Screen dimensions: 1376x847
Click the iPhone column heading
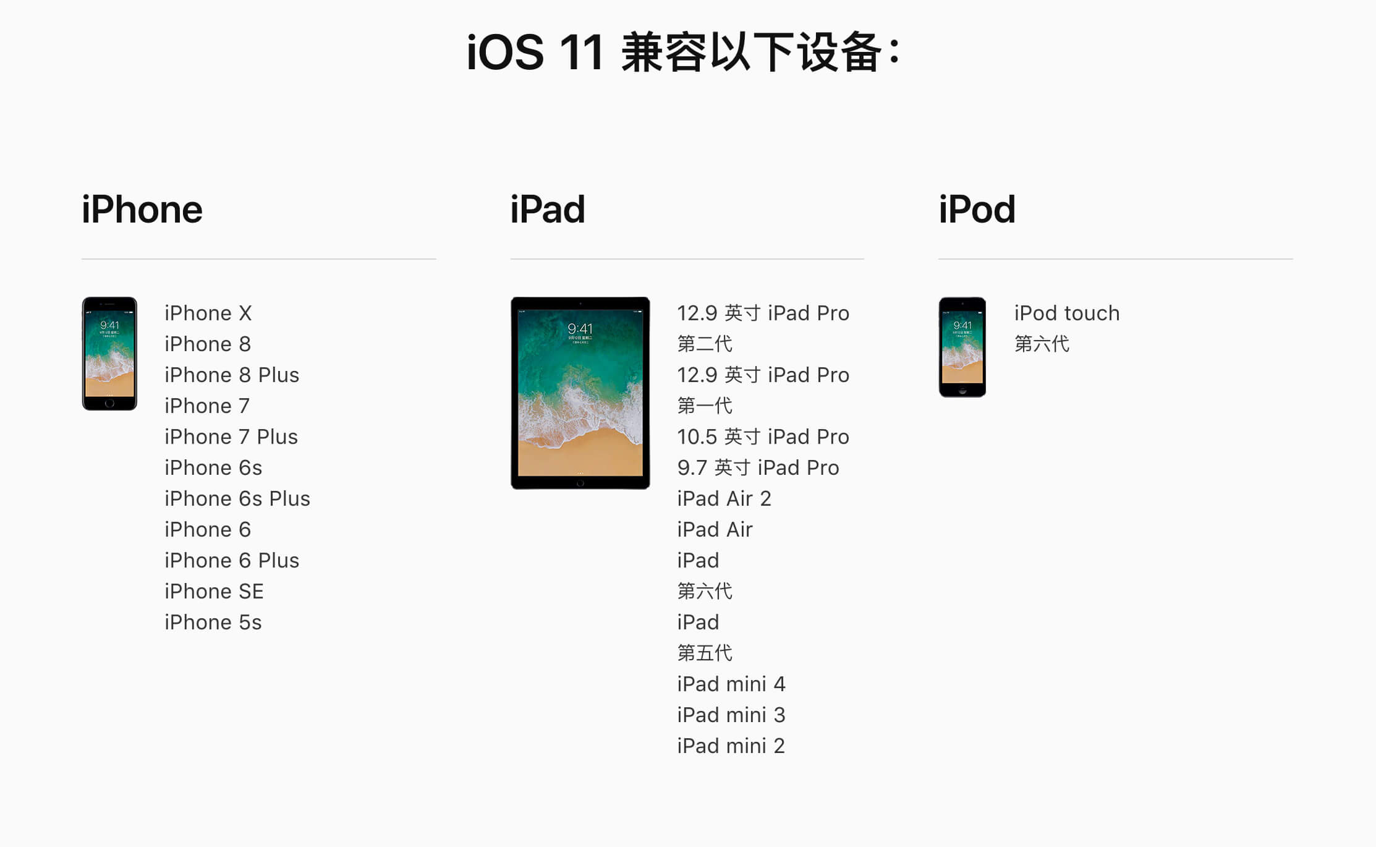[142, 209]
